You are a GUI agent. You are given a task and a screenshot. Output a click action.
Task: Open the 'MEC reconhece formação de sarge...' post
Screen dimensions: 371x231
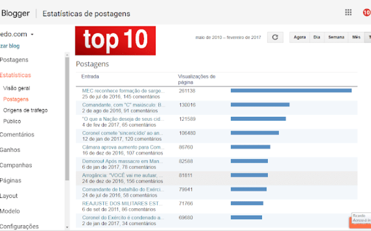point(123,91)
